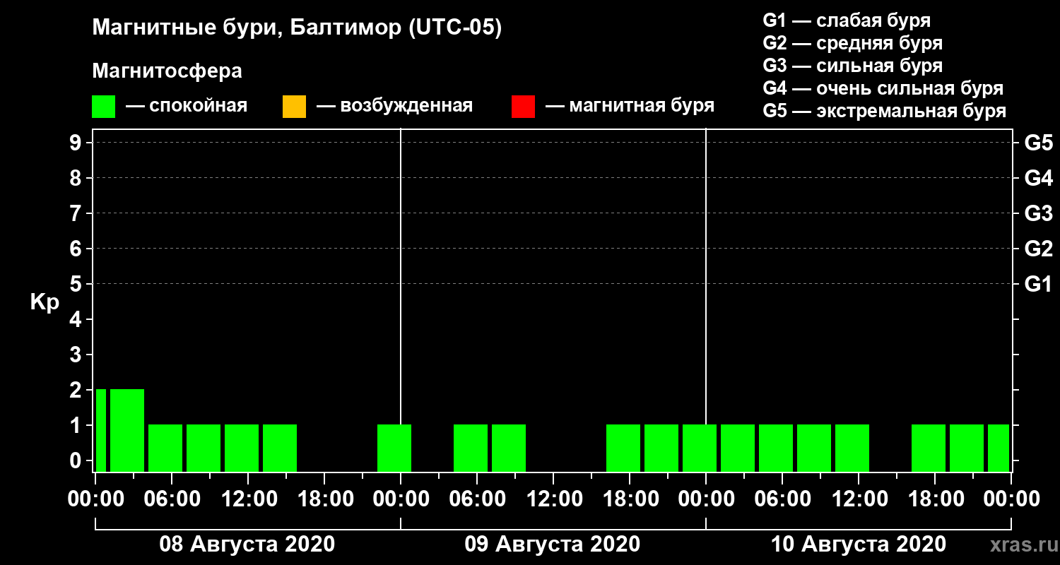Click the green 'спокойная' legend swatch
Screen dimensions: 1060x565
(103, 107)
